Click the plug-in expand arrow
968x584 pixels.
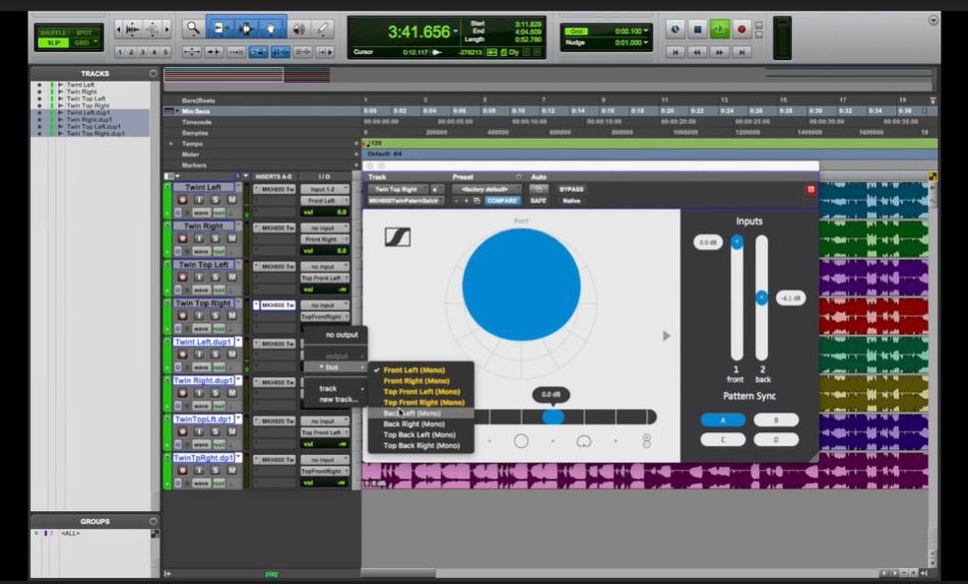(666, 336)
